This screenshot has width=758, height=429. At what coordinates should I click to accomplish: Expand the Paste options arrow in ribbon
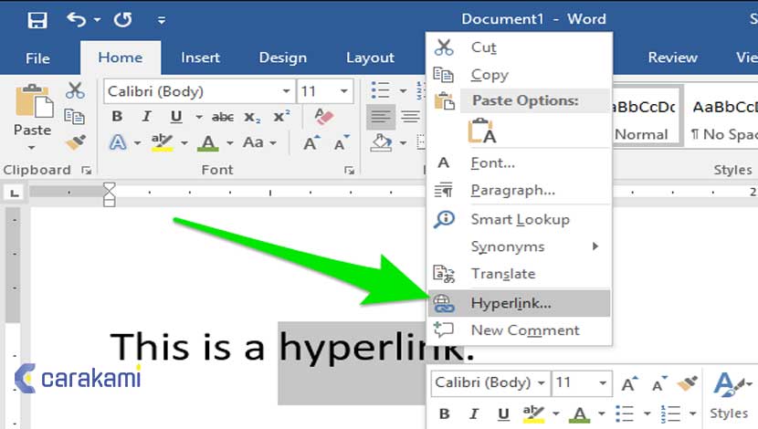[x=32, y=147]
